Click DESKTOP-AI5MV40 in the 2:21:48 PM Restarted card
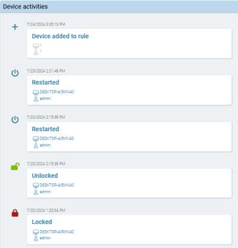Viewport: 238px width, 248px height. (57, 92)
